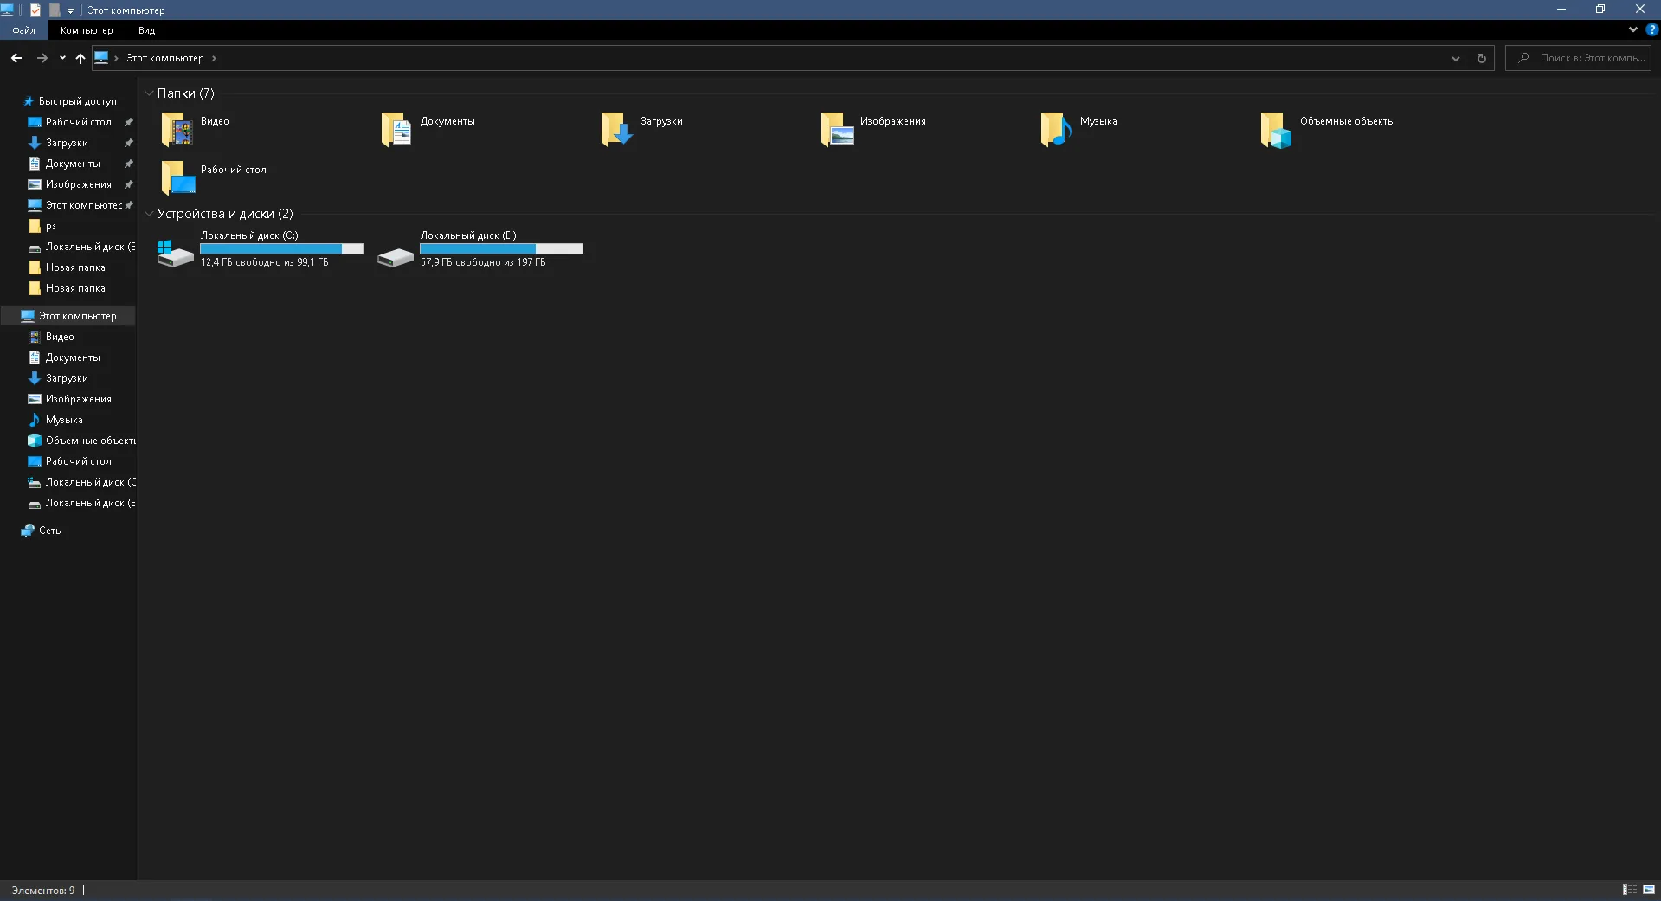Select Локальный диск (E:) under quick access

pyautogui.click(x=83, y=247)
